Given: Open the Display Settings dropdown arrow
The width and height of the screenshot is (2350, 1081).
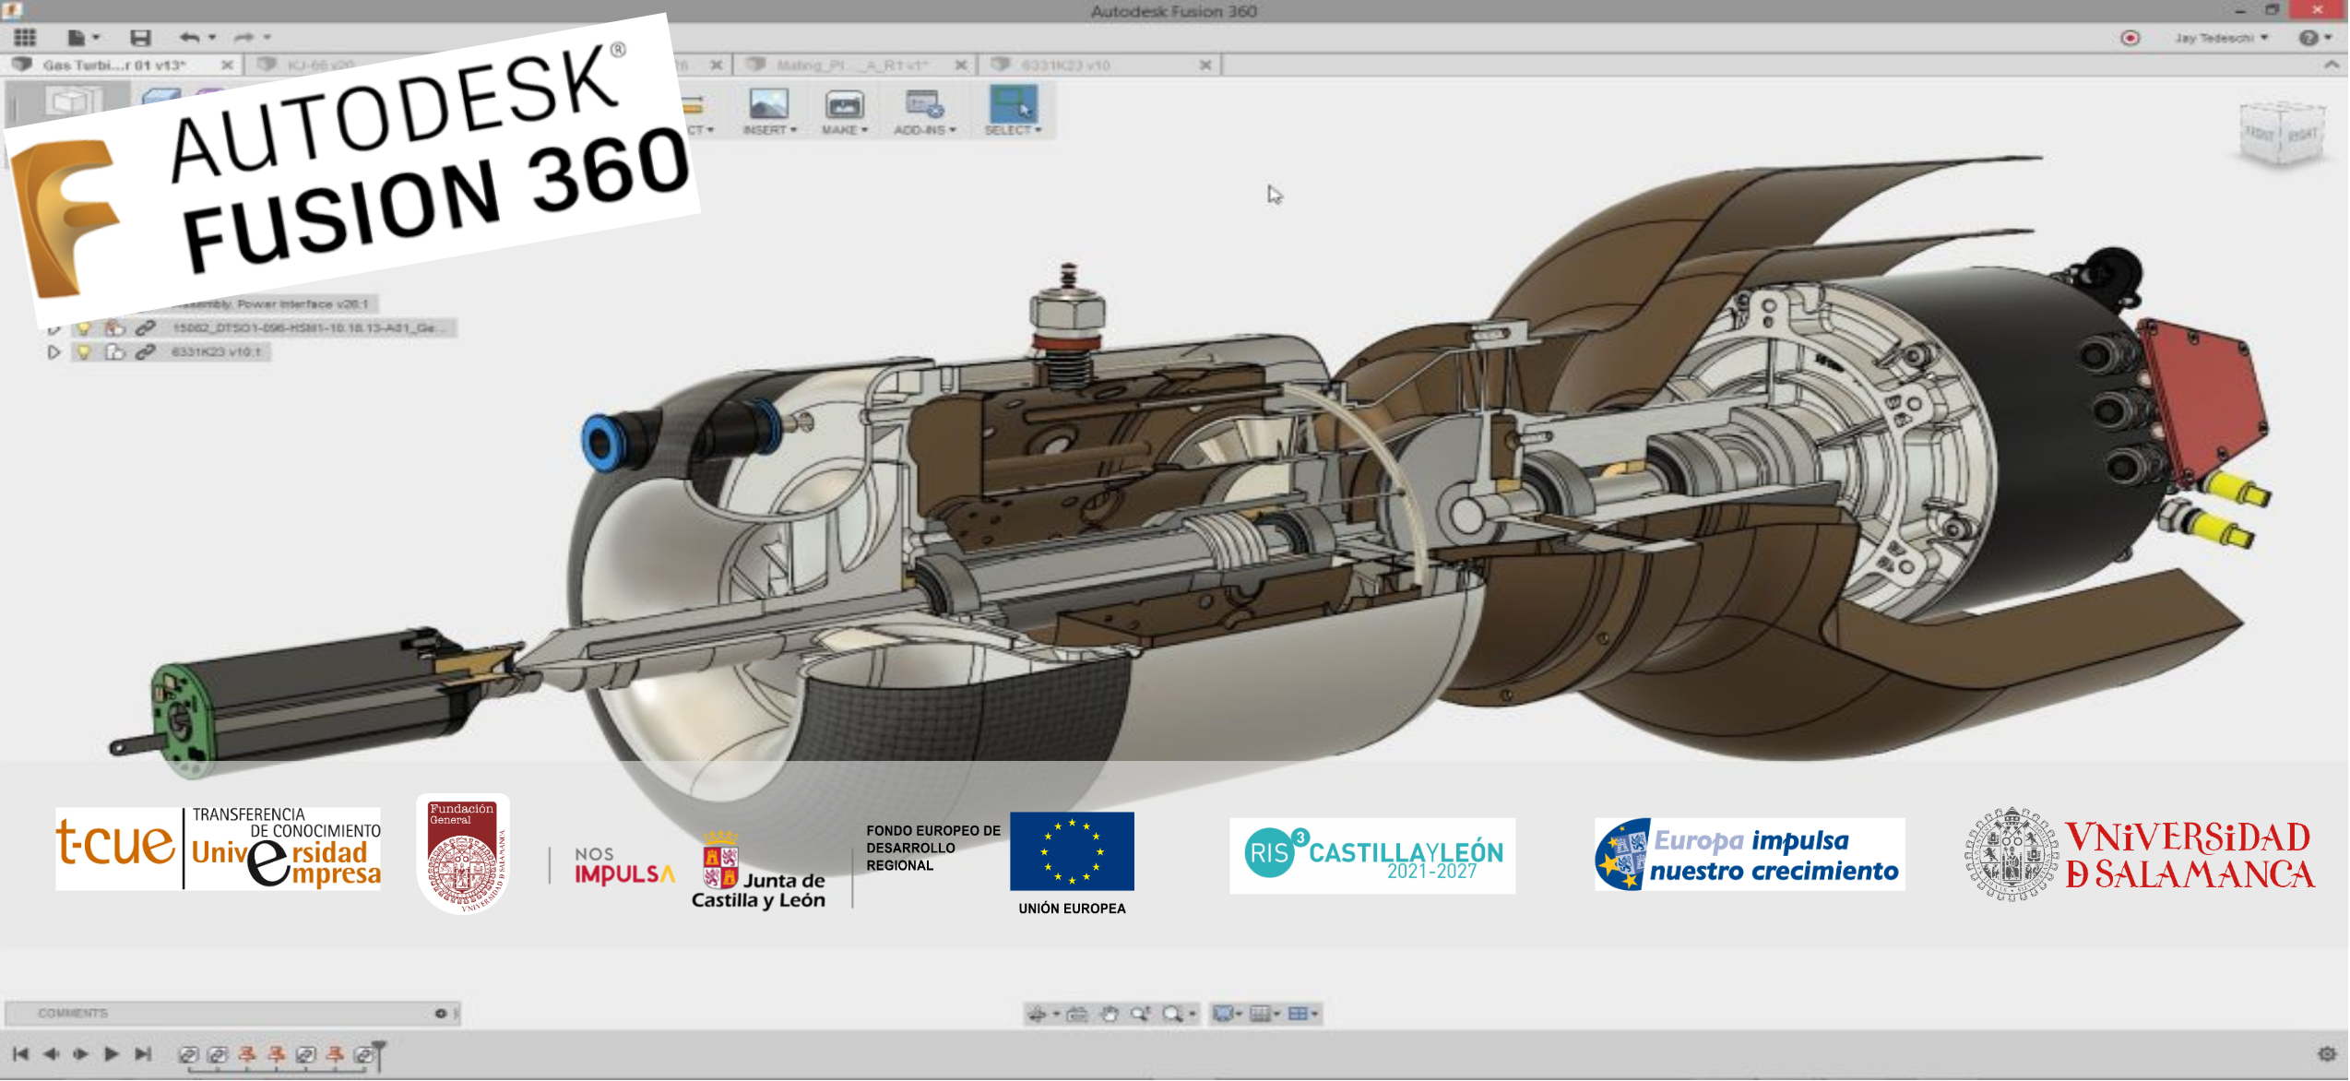Looking at the screenshot, I should point(1240,1015).
